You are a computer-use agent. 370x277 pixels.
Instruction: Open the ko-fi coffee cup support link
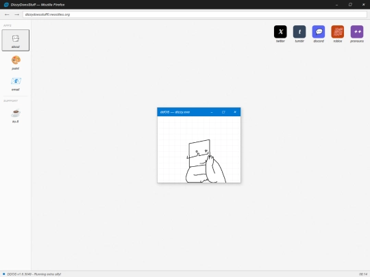coord(16,116)
